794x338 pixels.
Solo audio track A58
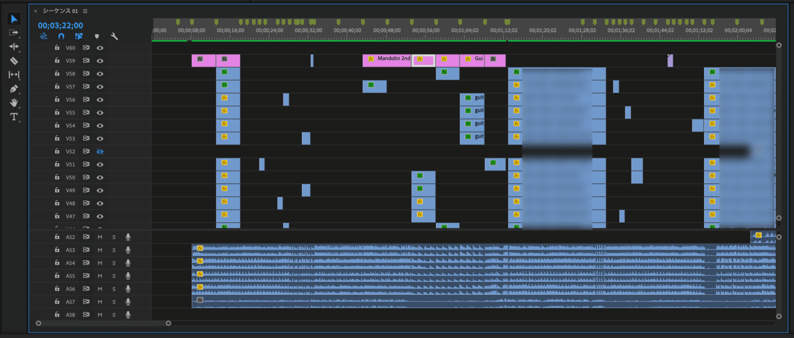point(114,315)
